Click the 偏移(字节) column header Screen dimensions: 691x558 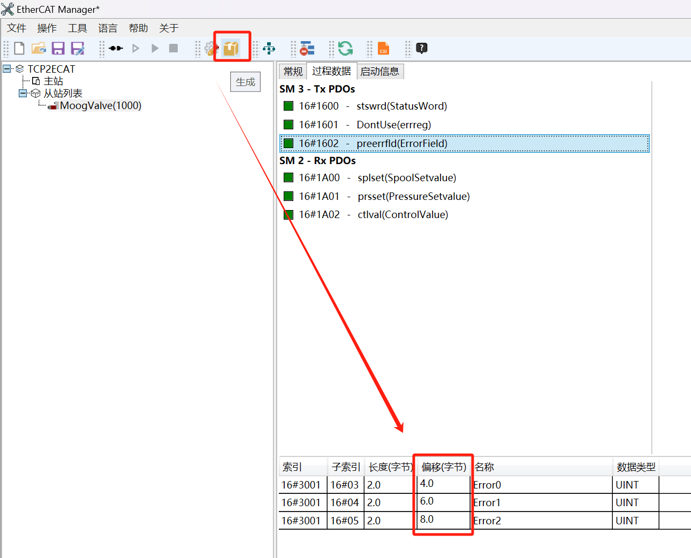[x=444, y=467]
